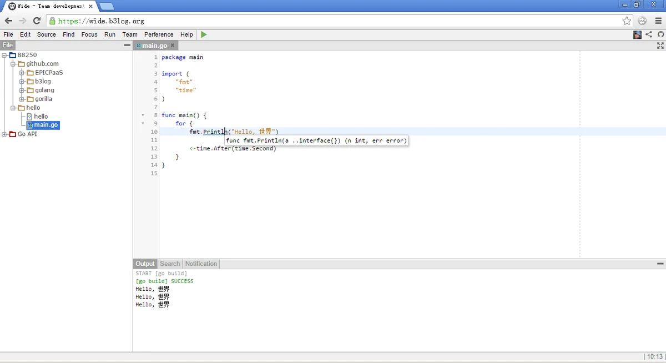The image size is (666, 363).
Task: Open the Chrome hamburger menu
Action: coord(658,21)
